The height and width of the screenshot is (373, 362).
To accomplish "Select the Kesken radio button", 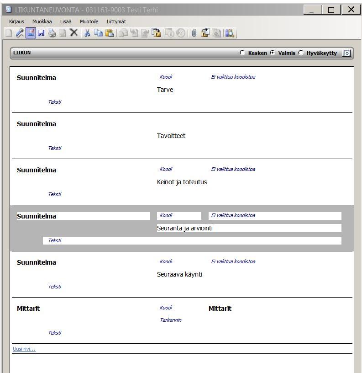I will [242, 53].
